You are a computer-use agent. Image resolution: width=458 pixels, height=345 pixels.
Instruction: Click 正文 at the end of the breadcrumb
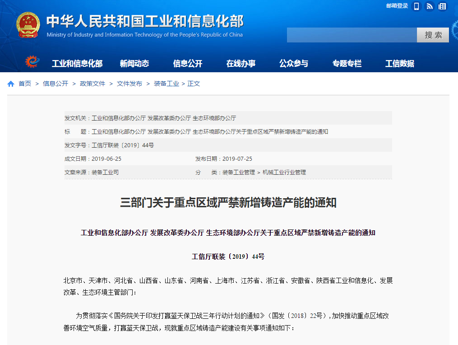point(194,84)
